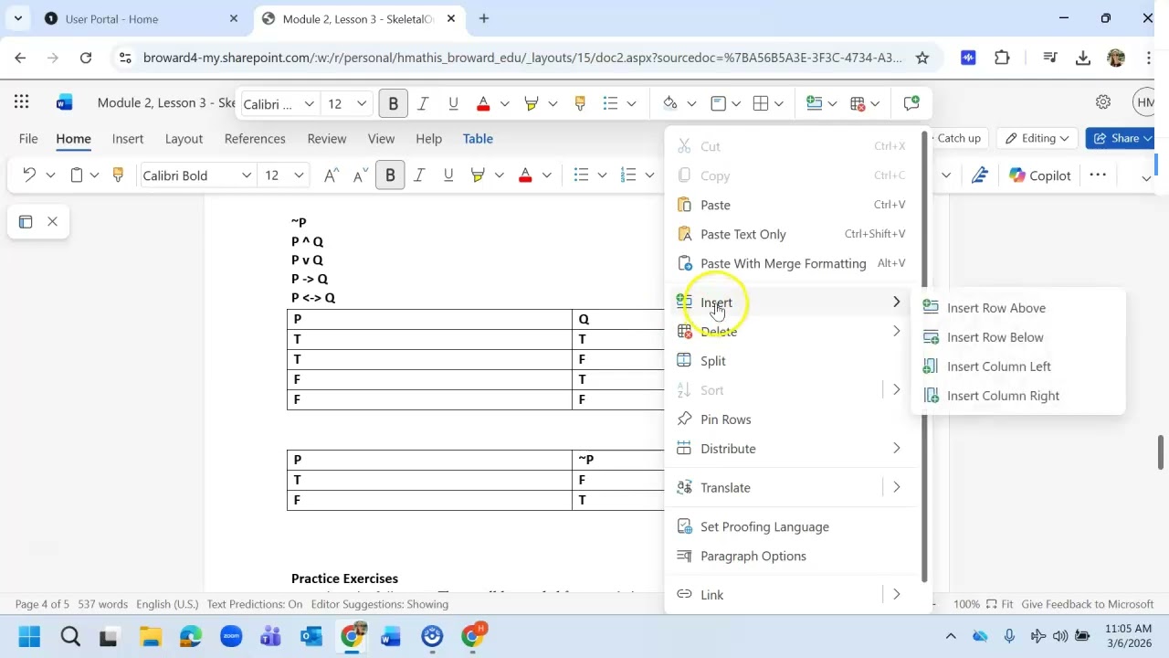Toggle Underline in the floating toolbar
The height and width of the screenshot is (658, 1169).
453,103
